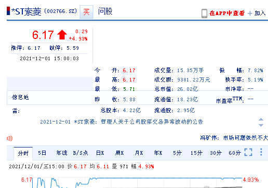This screenshot has width=268, height=188.
Task: Click the 最低 value 5.71
Action: tap(129, 89)
